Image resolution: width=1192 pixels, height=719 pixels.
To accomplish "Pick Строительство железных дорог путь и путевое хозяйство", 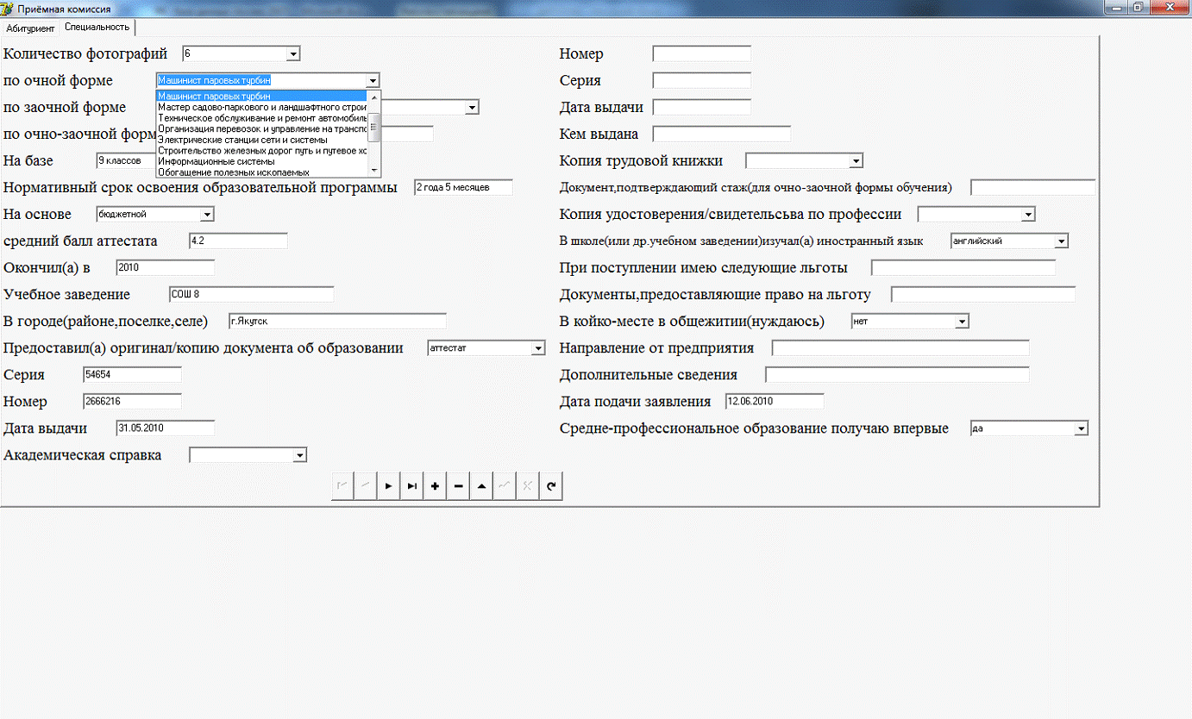I will 261,150.
